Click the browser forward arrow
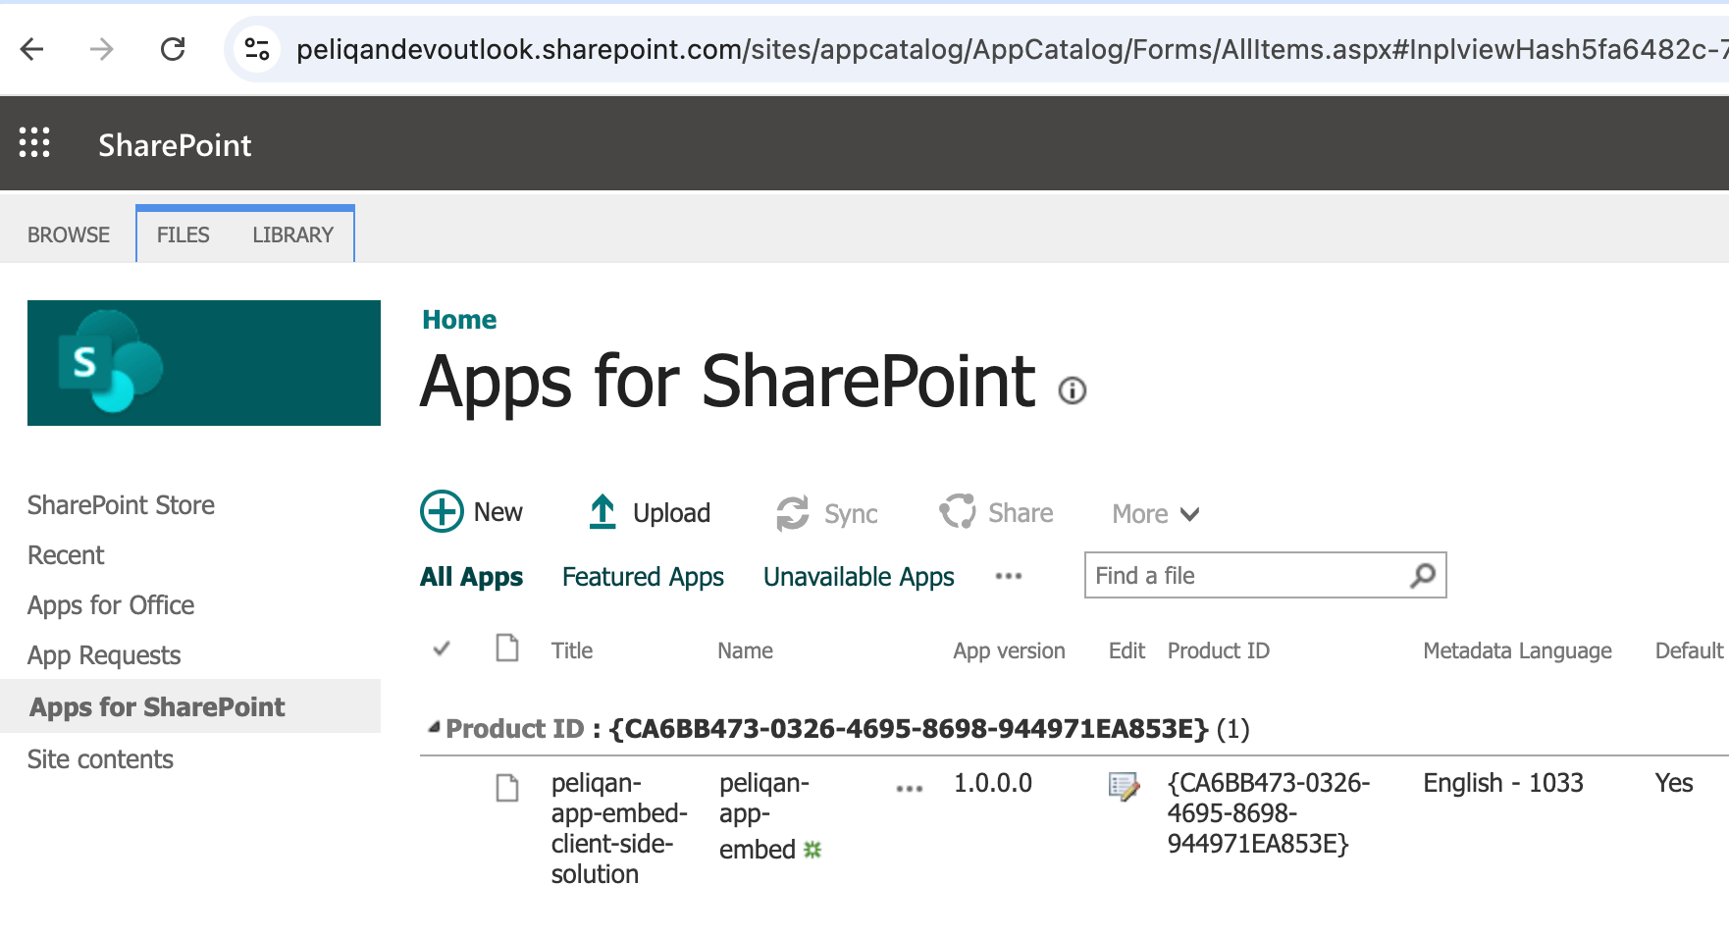The height and width of the screenshot is (936, 1729). [102, 49]
